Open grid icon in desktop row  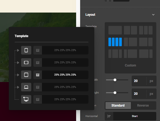38,99
